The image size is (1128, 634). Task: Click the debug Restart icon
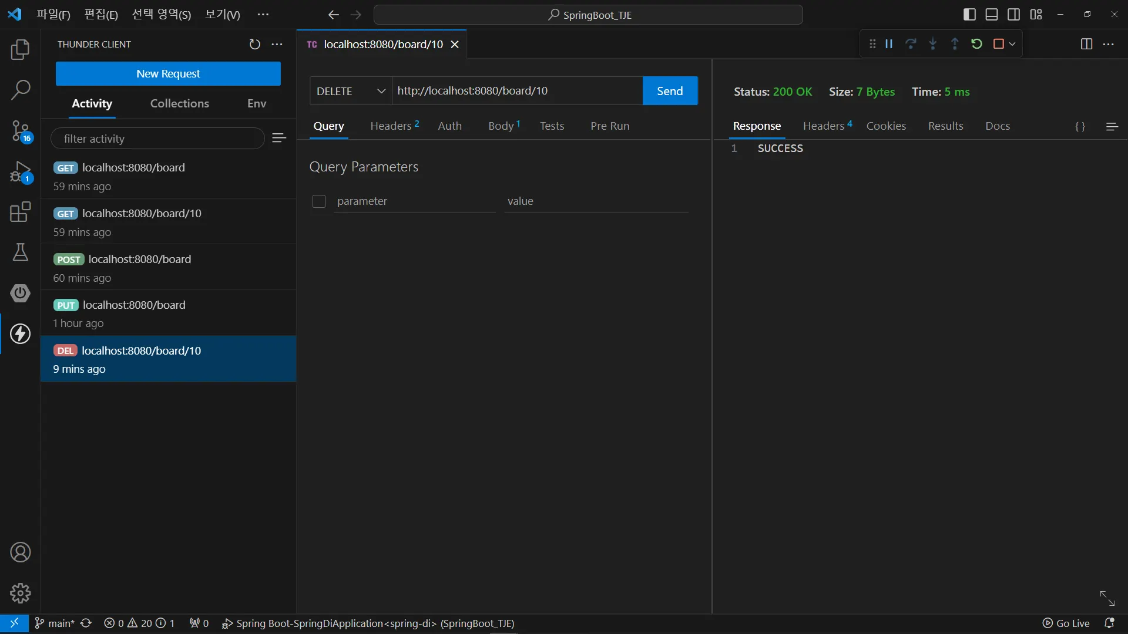pyautogui.click(x=976, y=44)
